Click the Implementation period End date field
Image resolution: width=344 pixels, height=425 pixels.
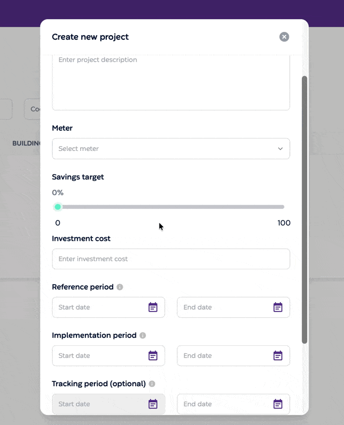[x=234, y=355]
